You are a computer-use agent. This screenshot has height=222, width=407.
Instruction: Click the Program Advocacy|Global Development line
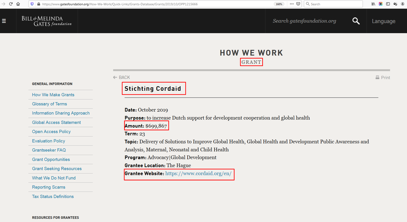click(170, 157)
